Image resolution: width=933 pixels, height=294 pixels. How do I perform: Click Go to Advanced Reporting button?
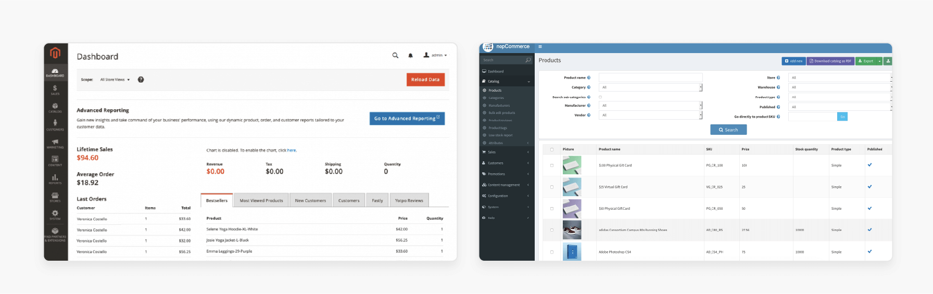pyautogui.click(x=407, y=119)
